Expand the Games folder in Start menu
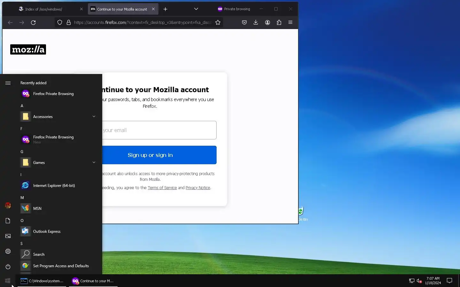This screenshot has height=287, width=460. (x=59, y=163)
